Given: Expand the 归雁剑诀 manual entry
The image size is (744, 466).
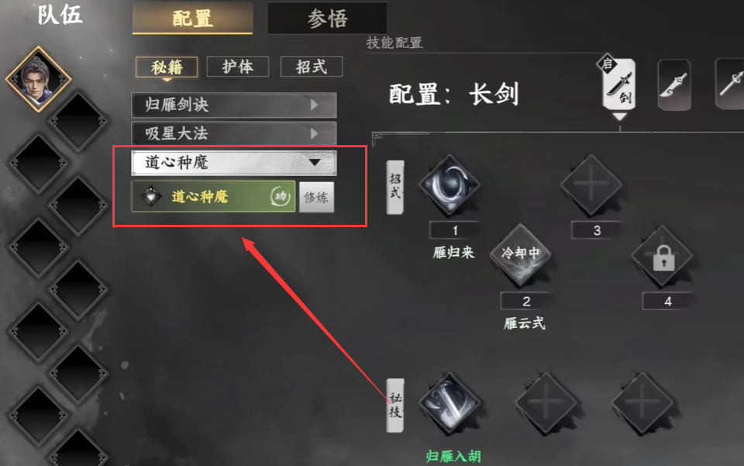Looking at the screenshot, I should point(234,105).
